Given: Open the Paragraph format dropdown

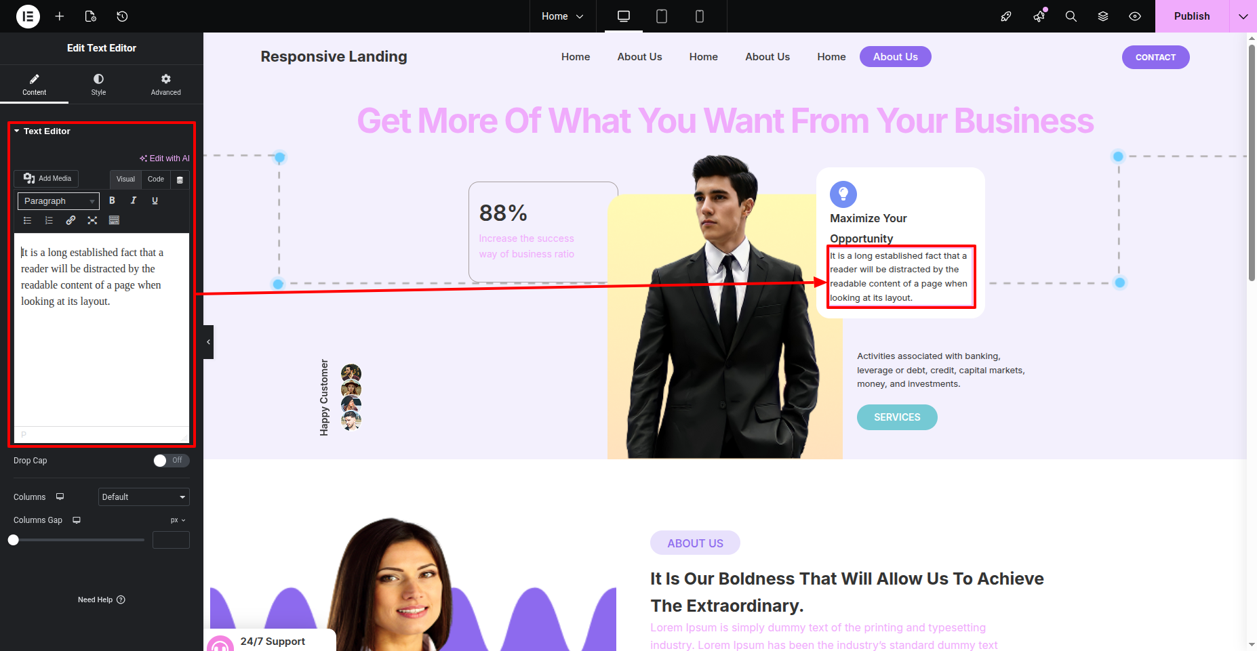Looking at the screenshot, I should coord(58,201).
